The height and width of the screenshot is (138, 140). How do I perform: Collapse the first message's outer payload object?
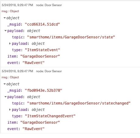pyautogui.click(x=5, y=31)
